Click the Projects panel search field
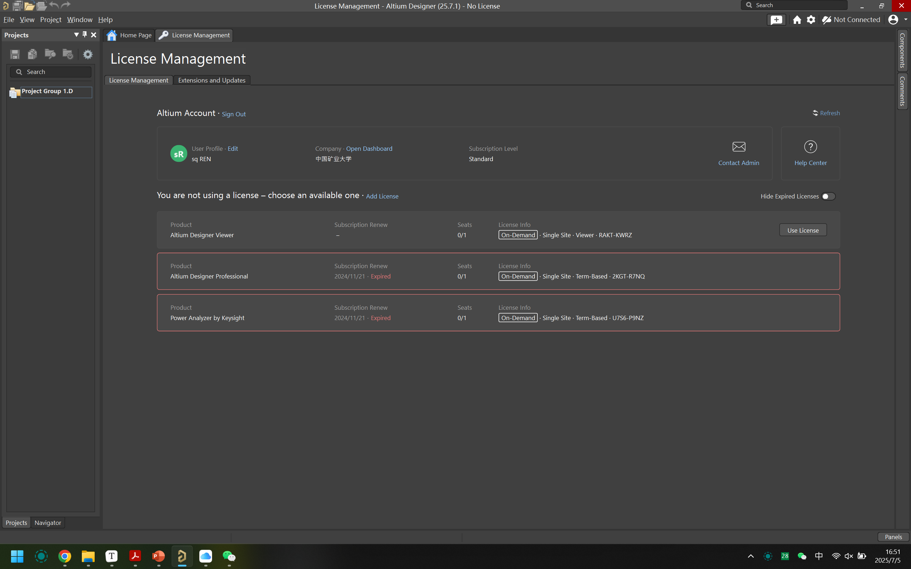Viewport: 911px width, 569px height. click(x=51, y=72)
